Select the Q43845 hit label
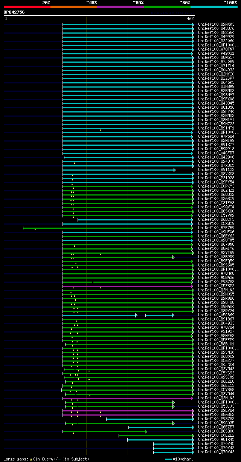The width and height of the screenshot is (241, 462). (x=216, y=103)
